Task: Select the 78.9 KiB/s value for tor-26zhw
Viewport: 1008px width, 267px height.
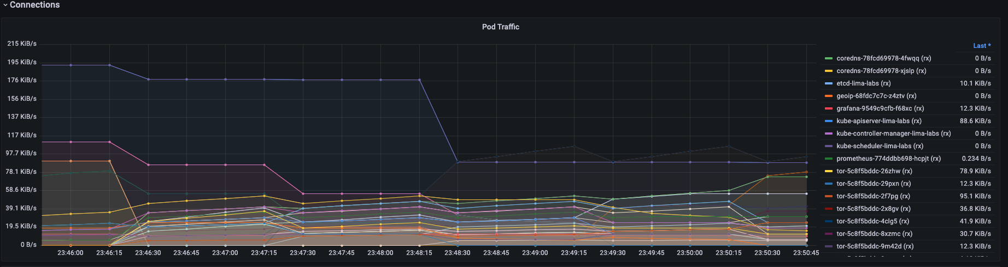Action: pyautogui.click(x=975, y=171)
